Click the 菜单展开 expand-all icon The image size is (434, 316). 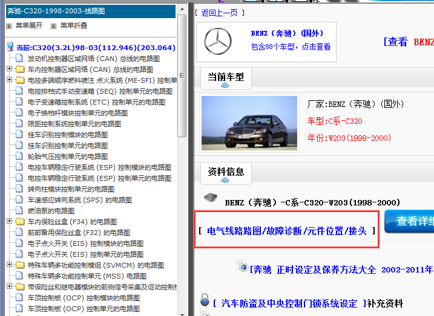click(x=9, y=26)
